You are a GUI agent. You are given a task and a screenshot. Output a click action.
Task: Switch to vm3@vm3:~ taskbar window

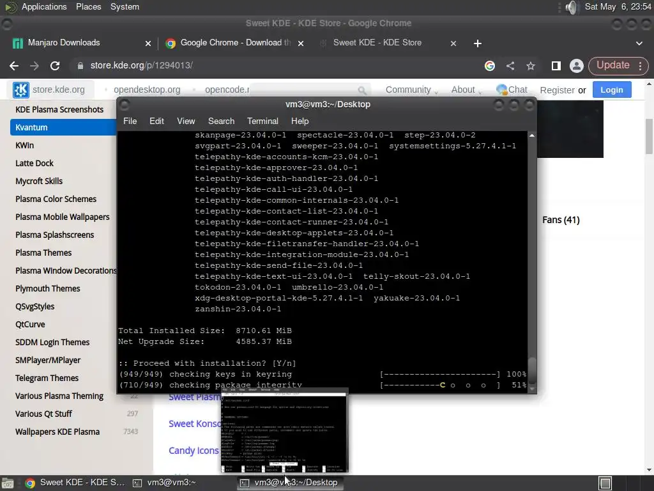[164, 483]
